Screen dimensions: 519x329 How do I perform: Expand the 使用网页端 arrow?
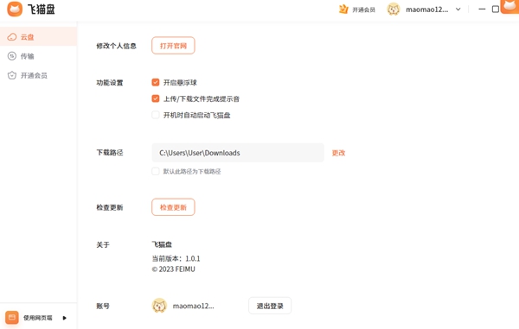(65, 318)
